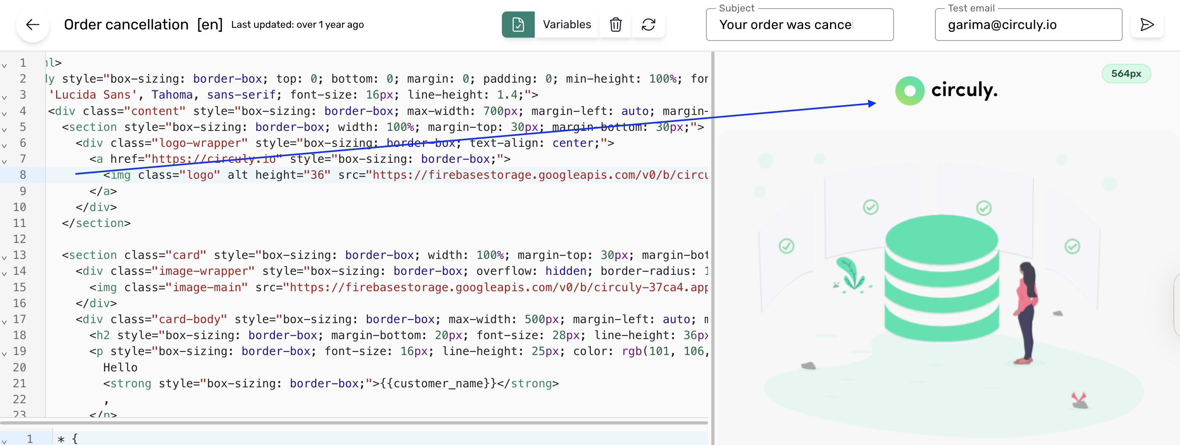Collapse image-wrapper fold at line 14
Screen dimensions: 1180x445
[5, 274]
